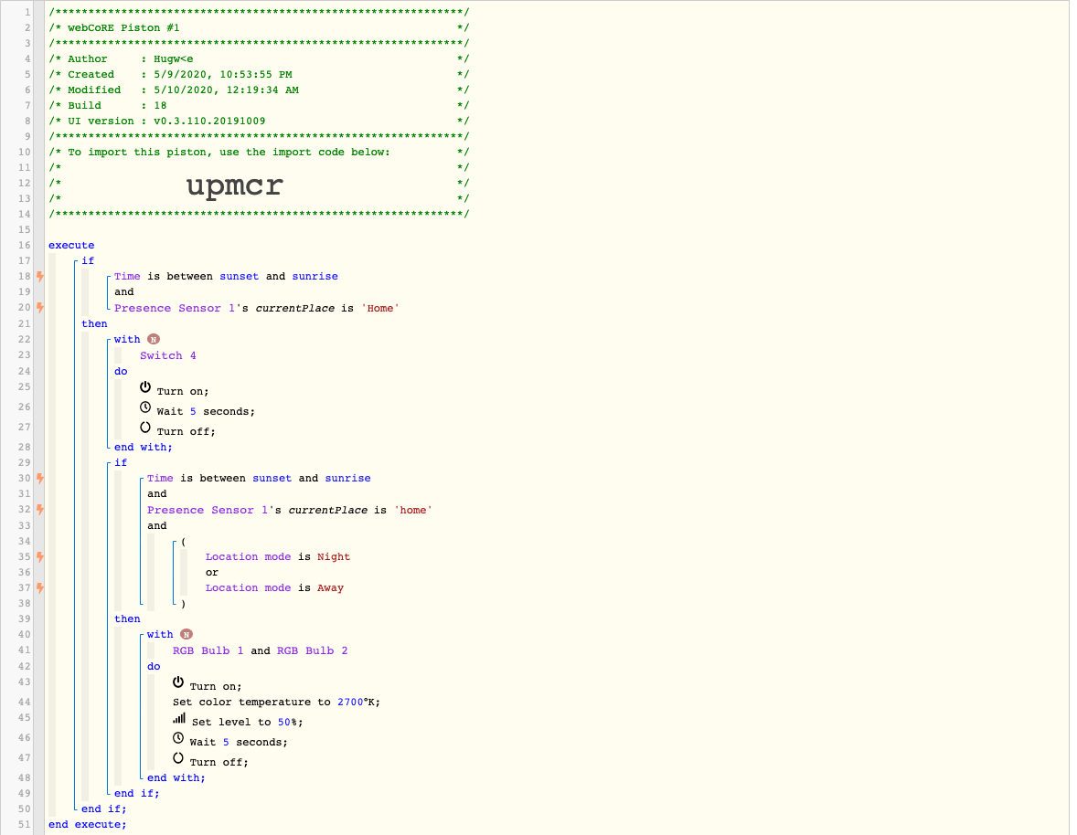The width and height of the screenshot is (1077, 835).
Task: Click the N badge beside Switch 4's with
Action: click(154, 340)
